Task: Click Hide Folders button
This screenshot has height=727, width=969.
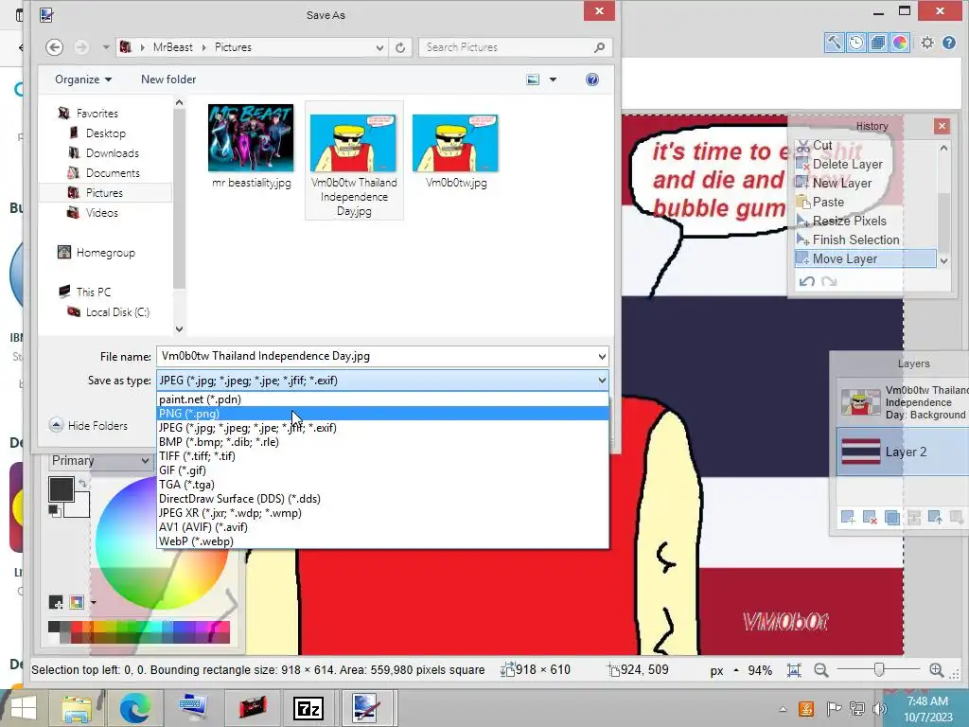Action: pyautogui.click(x=89, y=425)
